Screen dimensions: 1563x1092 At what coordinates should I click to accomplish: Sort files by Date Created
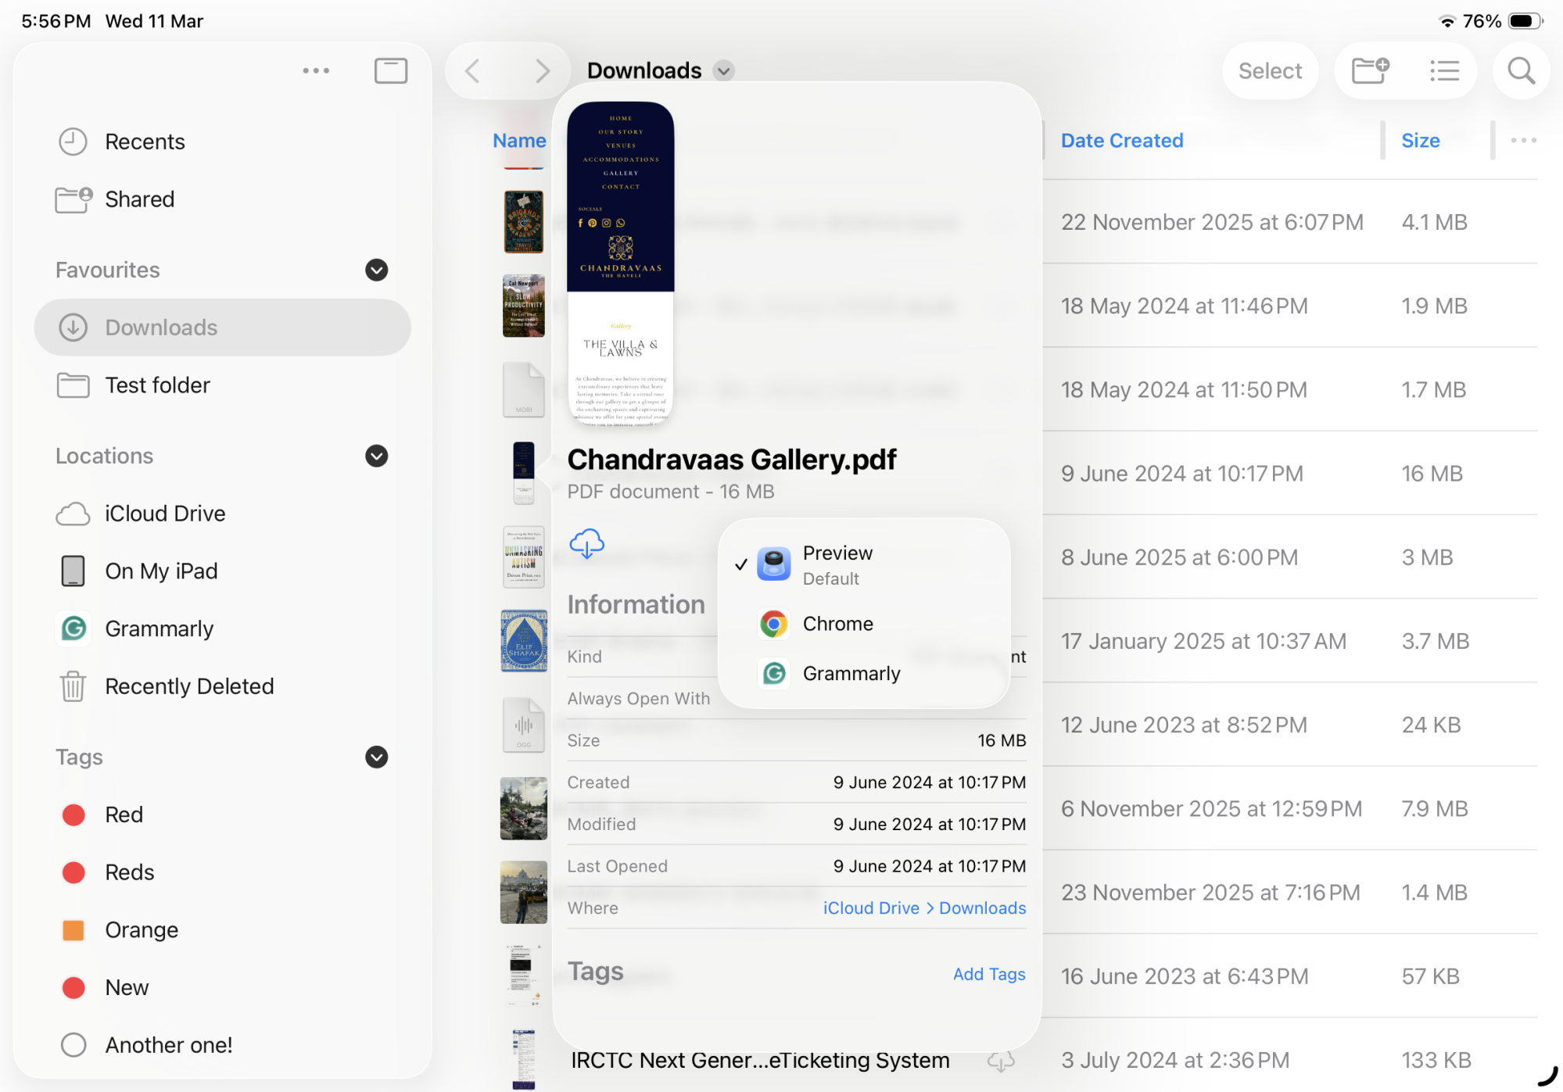pyautogui.click(x=1121, y=140)
